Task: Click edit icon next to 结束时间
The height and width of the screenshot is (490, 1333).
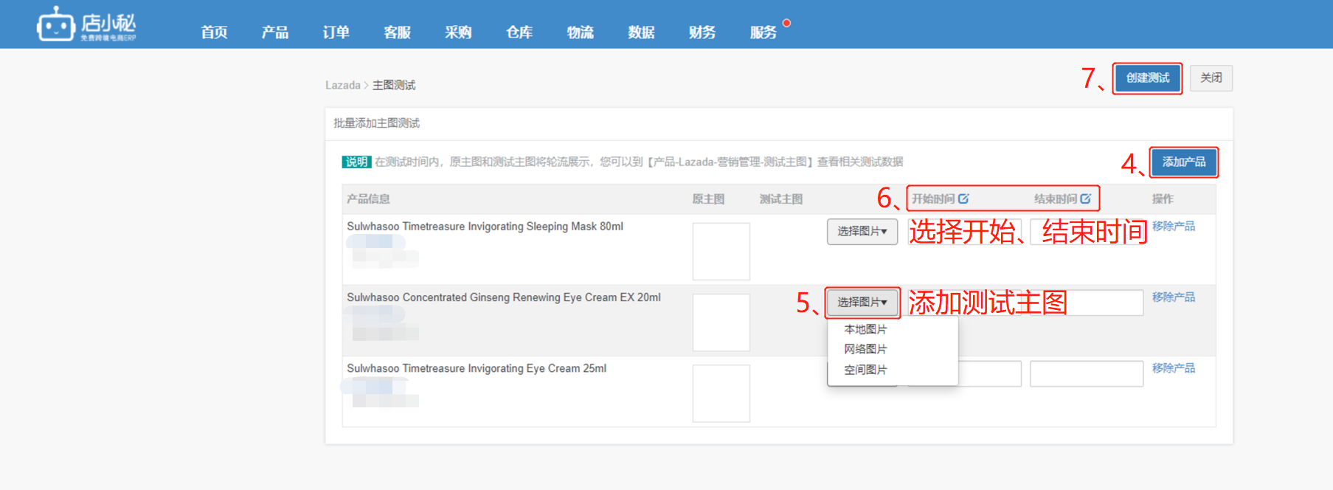Action: [1085, 199]
